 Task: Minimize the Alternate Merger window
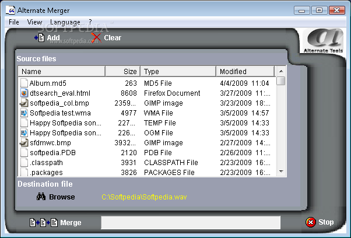[302, 10]
